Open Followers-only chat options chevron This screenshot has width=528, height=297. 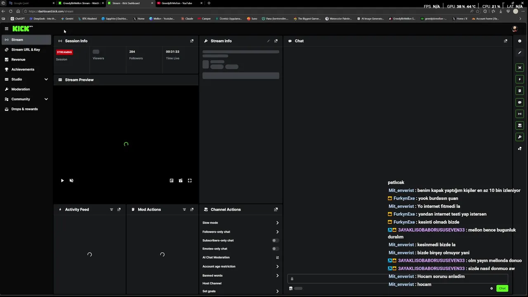pyautogui.click(x=277, y=232)
